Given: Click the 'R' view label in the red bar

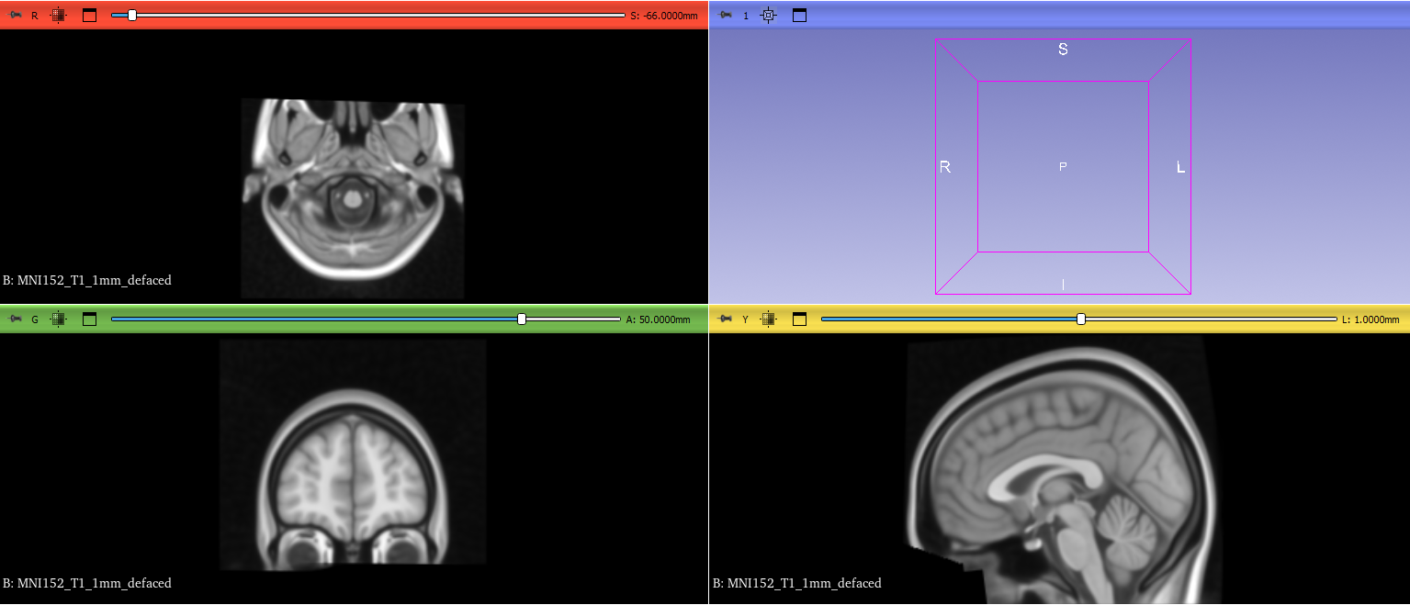Looking at the screenshot, I should (35, 16).
